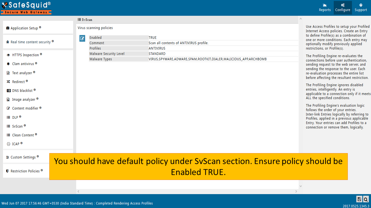Open the ICAP section
This screenshot has height=208, width=371.
point(15,144)
